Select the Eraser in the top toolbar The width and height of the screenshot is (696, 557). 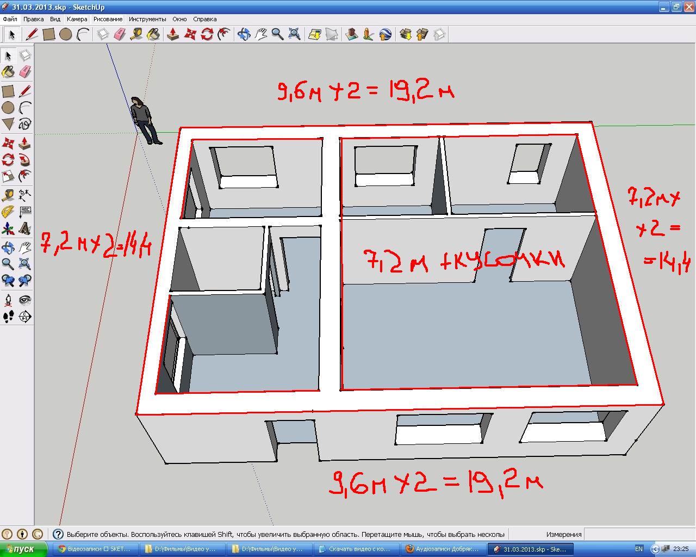point(120,35)
